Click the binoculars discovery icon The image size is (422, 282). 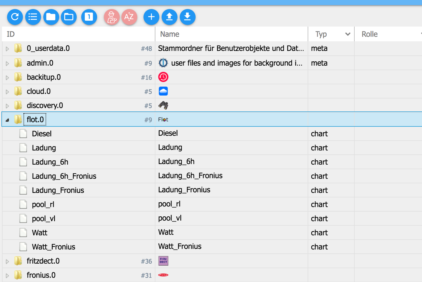pos(163,105)
